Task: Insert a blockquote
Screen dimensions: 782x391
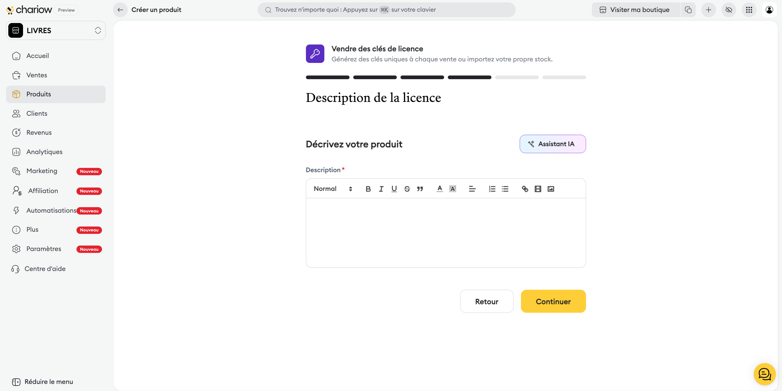Action: coord(420,189)
